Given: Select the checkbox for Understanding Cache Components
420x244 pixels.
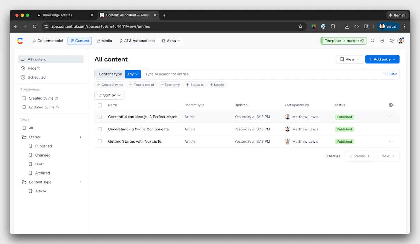Looking at the screenshot, I should (x=100, y=129).
